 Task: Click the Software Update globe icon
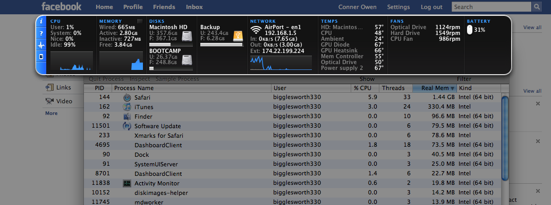127,126
